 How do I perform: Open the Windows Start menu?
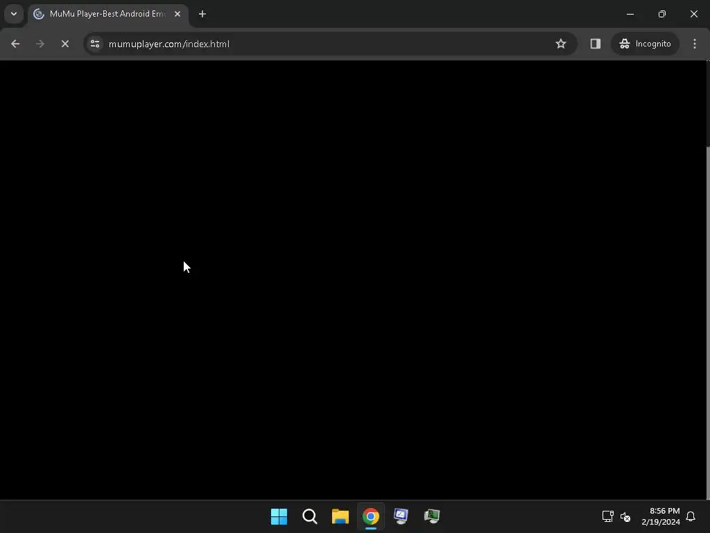[279, 516]
